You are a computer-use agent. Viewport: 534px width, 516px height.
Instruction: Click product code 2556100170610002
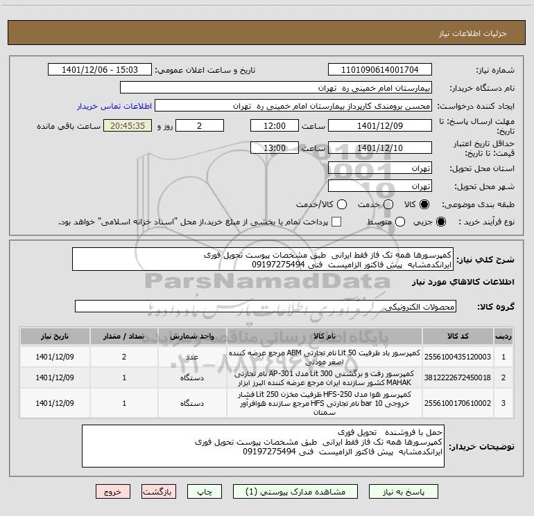[458, 403]
